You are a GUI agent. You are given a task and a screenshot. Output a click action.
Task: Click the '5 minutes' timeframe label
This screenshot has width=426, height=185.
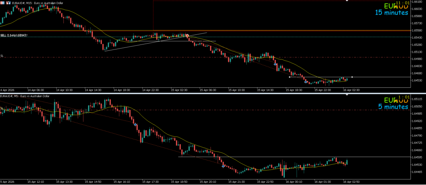[x=393, y=107]
